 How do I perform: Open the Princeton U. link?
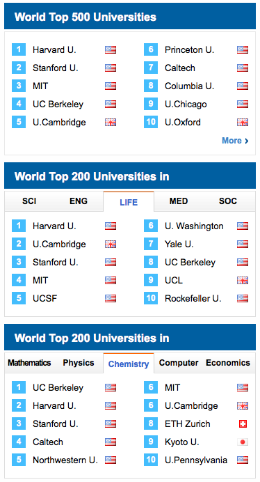pos(189,49)
